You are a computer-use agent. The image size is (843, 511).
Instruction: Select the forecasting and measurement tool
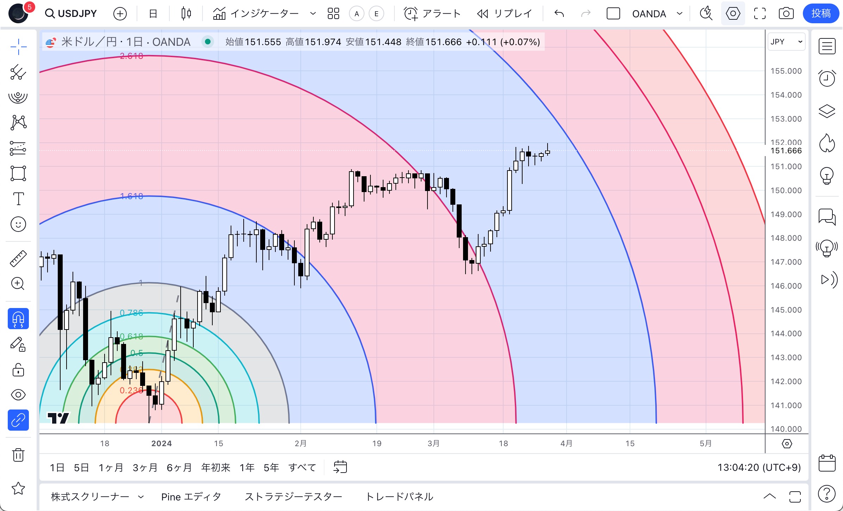coord(18,148)
